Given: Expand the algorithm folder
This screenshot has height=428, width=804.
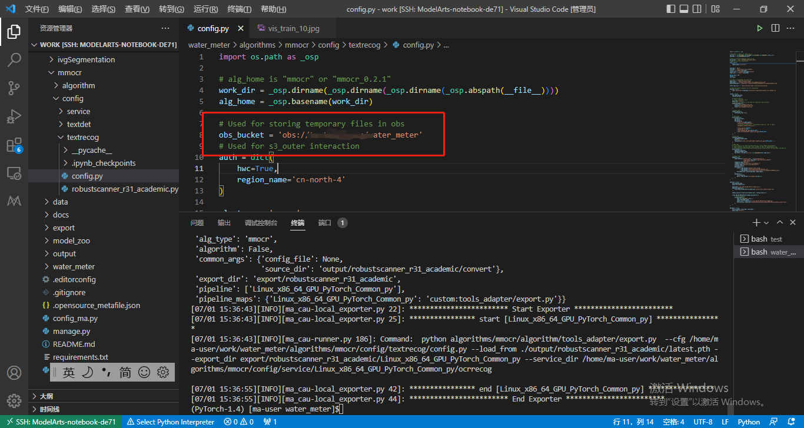Looking at the screenshot, I should point(104,85).
